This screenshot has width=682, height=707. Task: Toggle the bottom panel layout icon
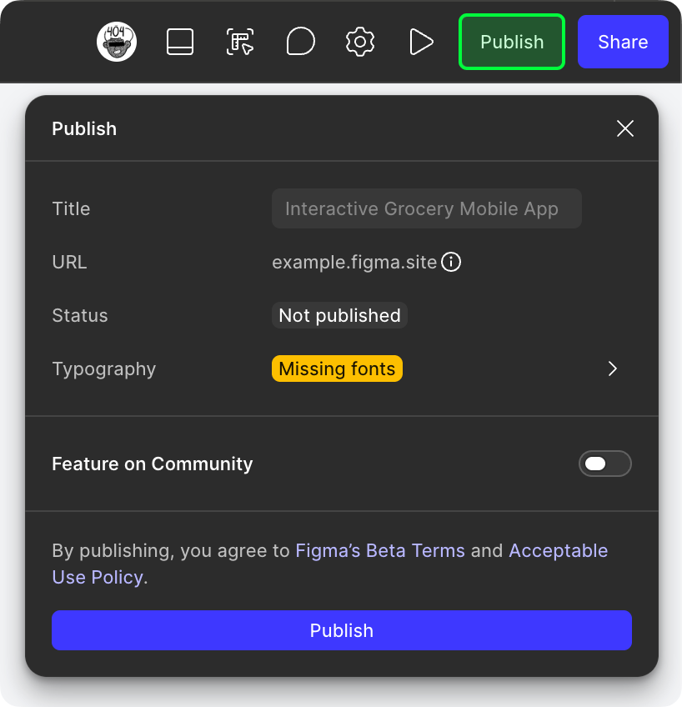(x=180, y=42)
